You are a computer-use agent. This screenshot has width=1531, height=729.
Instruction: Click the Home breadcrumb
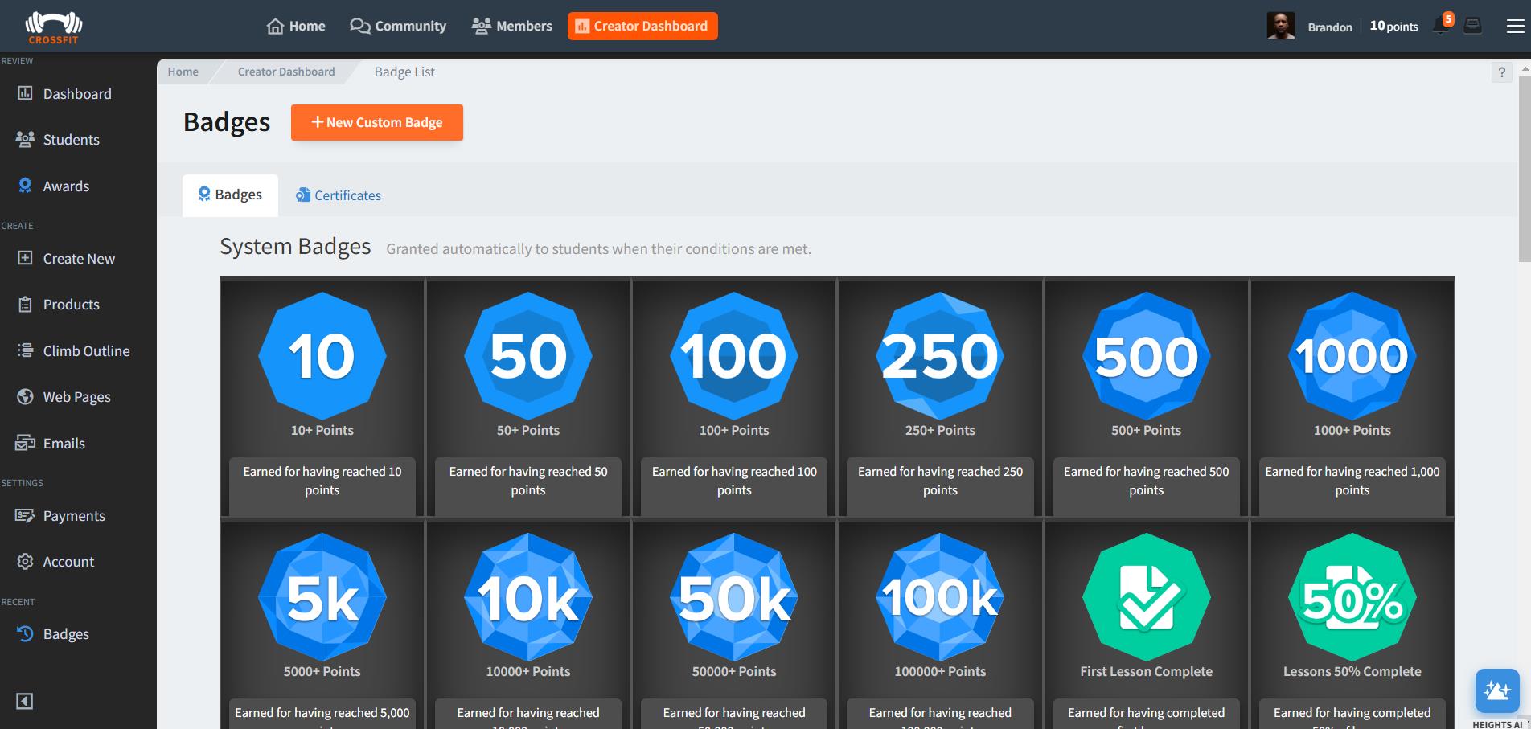183,72
